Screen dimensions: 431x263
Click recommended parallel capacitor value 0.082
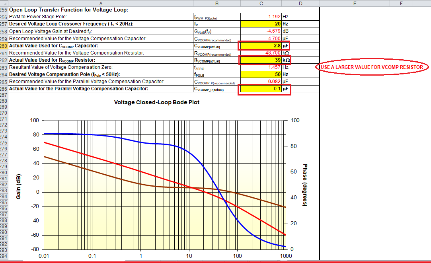[274, 82]
